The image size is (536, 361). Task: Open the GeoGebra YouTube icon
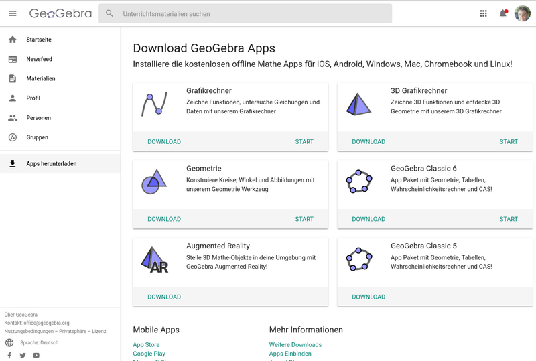click(36, 356)
